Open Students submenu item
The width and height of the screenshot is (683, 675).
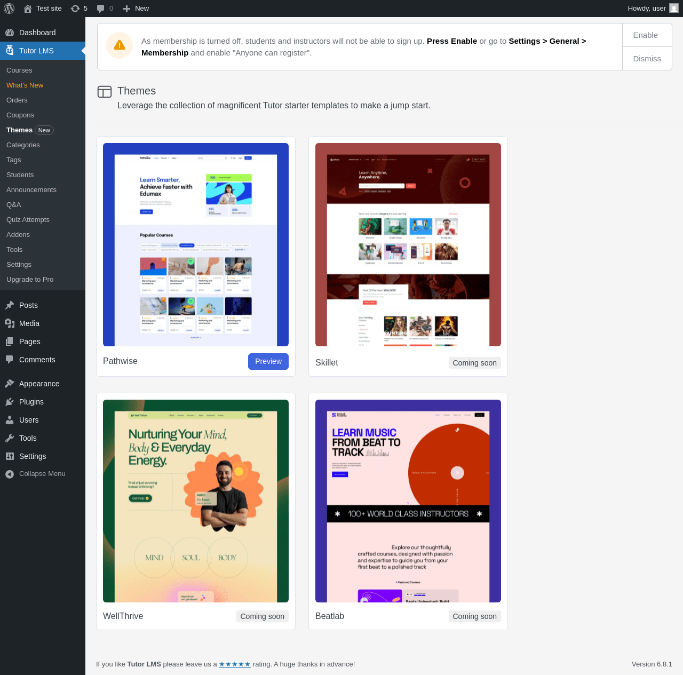(x=20, y=175)
